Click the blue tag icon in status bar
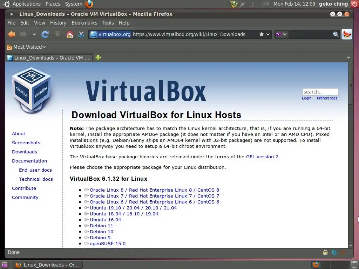 [x=334, y=253]
